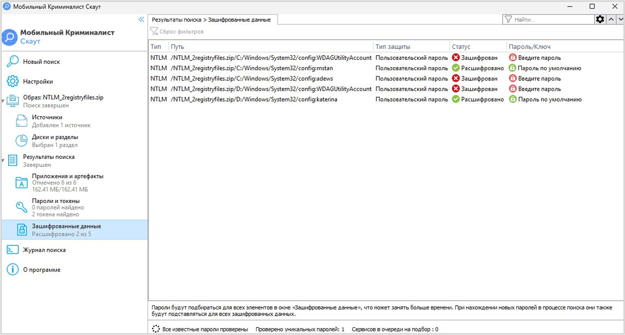
Task: Sort by the Password/Key column header
Action: [x=530, y=47]
